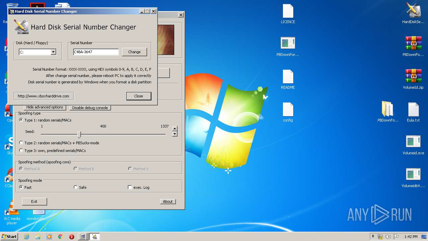Click the Hard Disk Serial Number Changer logo
This screenshot has width=428, height=241.
[x=21, y=27]
